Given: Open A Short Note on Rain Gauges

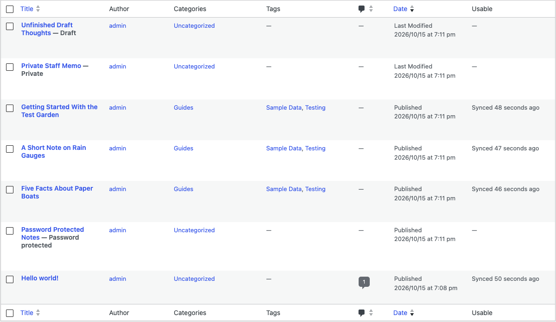Looking at the screenshot, I should click(54, 151).
